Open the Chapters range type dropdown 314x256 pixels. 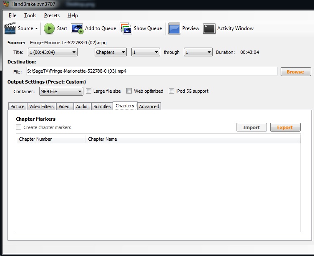(111, 52)
